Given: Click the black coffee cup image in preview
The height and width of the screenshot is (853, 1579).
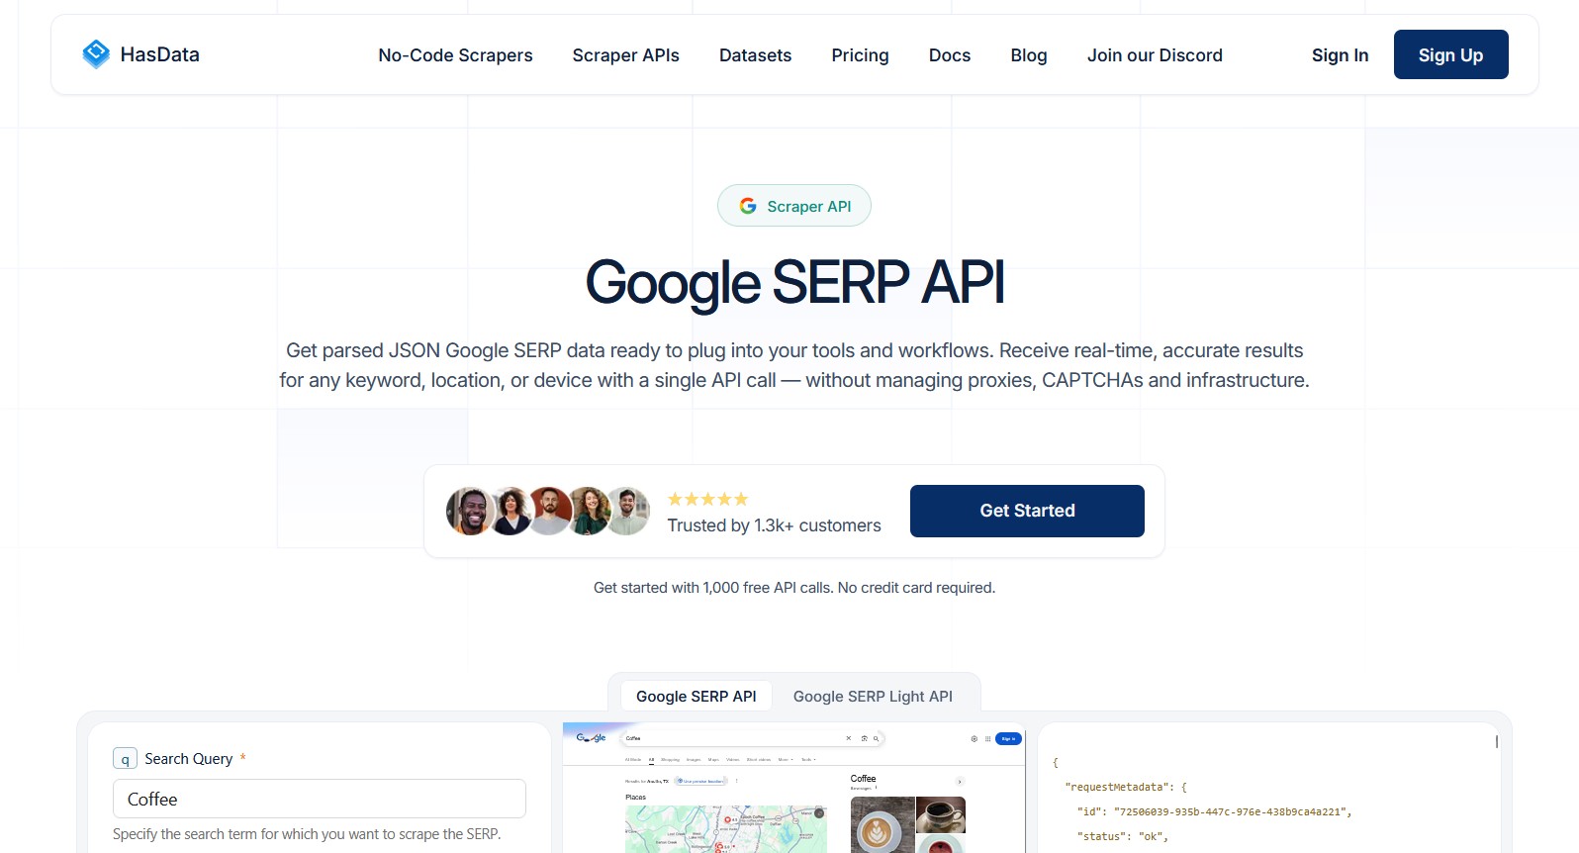Looking at the screenshot, I should click(941, 814).
